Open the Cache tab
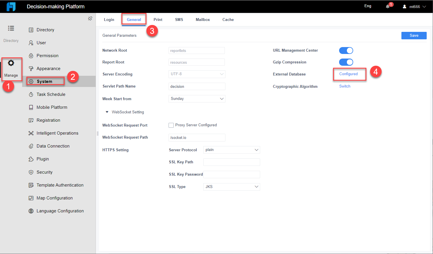Screen dimensions: 433x254 coord(228,20)
